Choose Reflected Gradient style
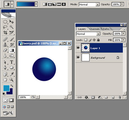 [59, 4]
